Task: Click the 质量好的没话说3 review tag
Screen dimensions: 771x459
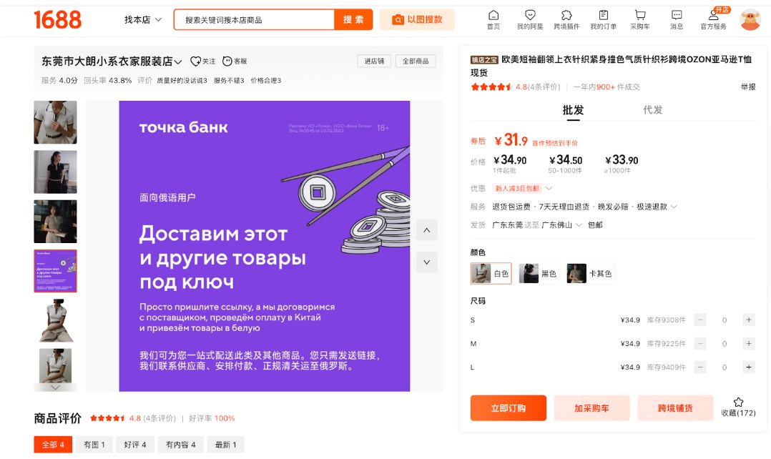Action: pos(182,81)
